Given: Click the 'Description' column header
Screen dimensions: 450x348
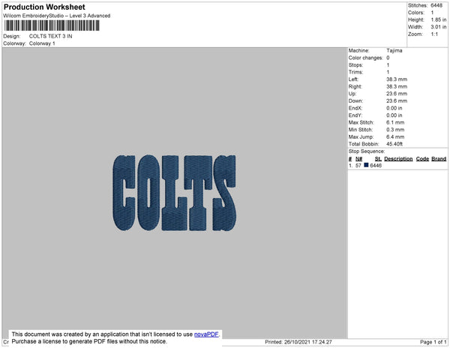Looking at the screenshot, I should click(x=398, y=159).
